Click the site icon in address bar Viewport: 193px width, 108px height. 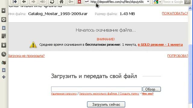point(87,2)
